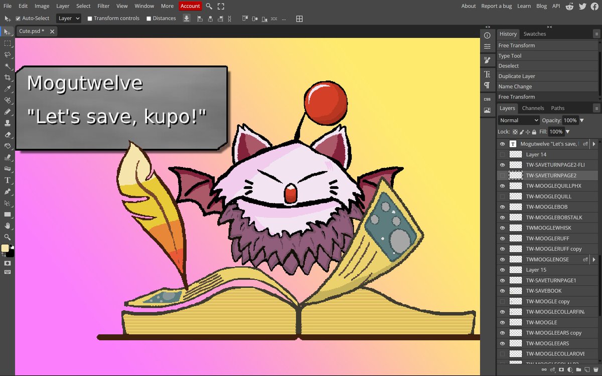Image resolution: width=602 pixels, height=376 pixels.
Task: Close the Cute.psd document tab
Action: [x=52, y=31]
